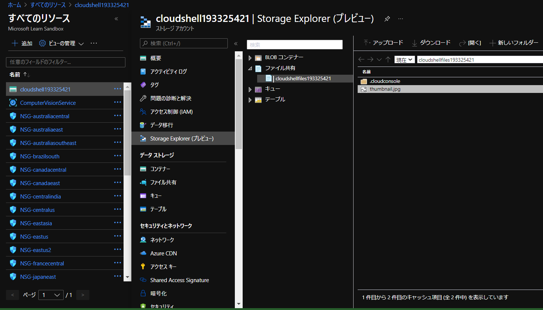Open the current view dropdown near path
Viewport: 543px width, 310px height.
[405, 60]
